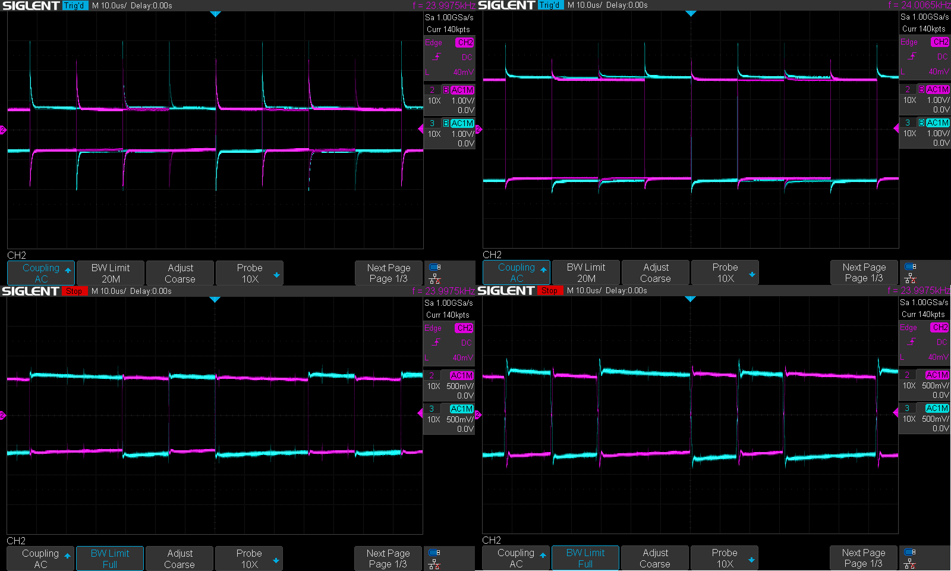Toggle BW Limit Full in the lower-left capture
Image resolution: width=951 pixels, height=571 pixels.
click(110, 559)
